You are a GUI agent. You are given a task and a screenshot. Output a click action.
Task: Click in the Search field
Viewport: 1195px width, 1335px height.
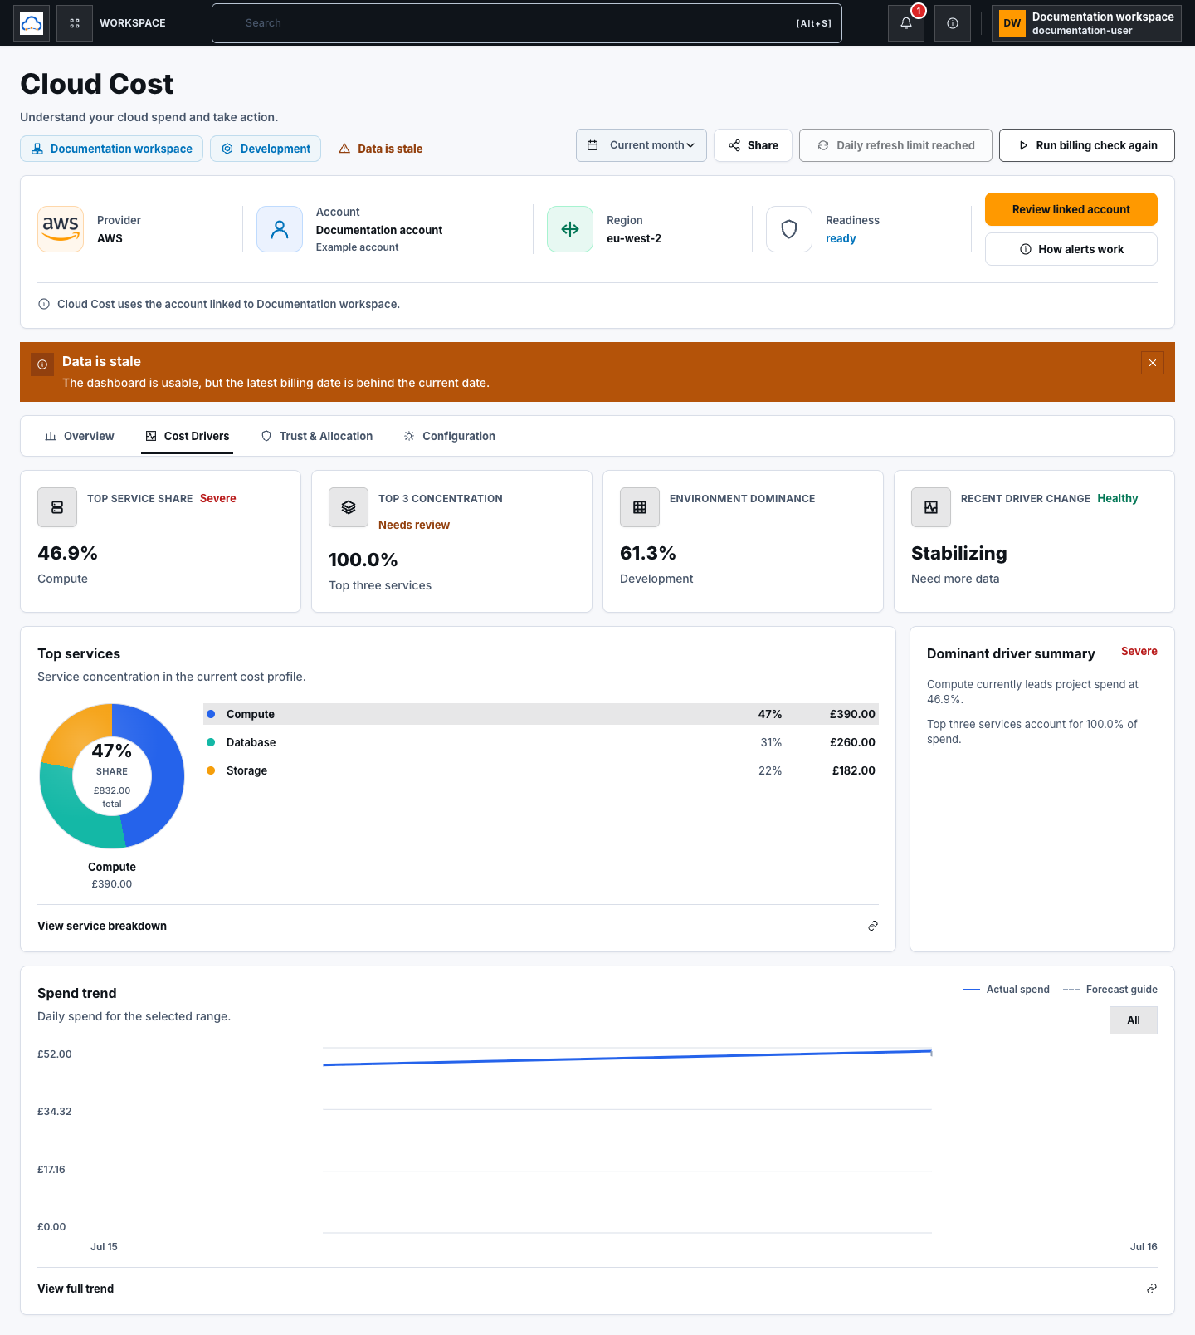[x=527, y=23]
